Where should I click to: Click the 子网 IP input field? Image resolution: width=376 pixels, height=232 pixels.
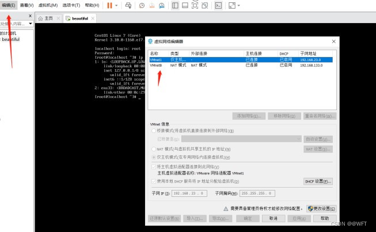click(189, 193)
